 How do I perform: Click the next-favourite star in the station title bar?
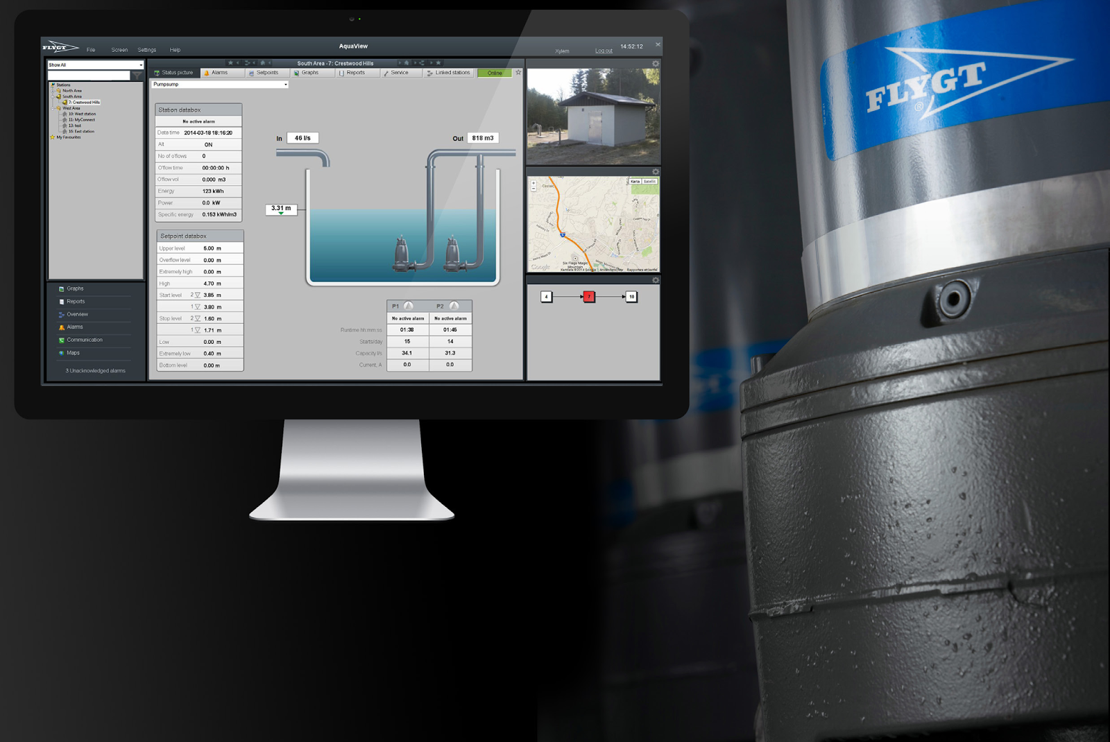[438, 63]
